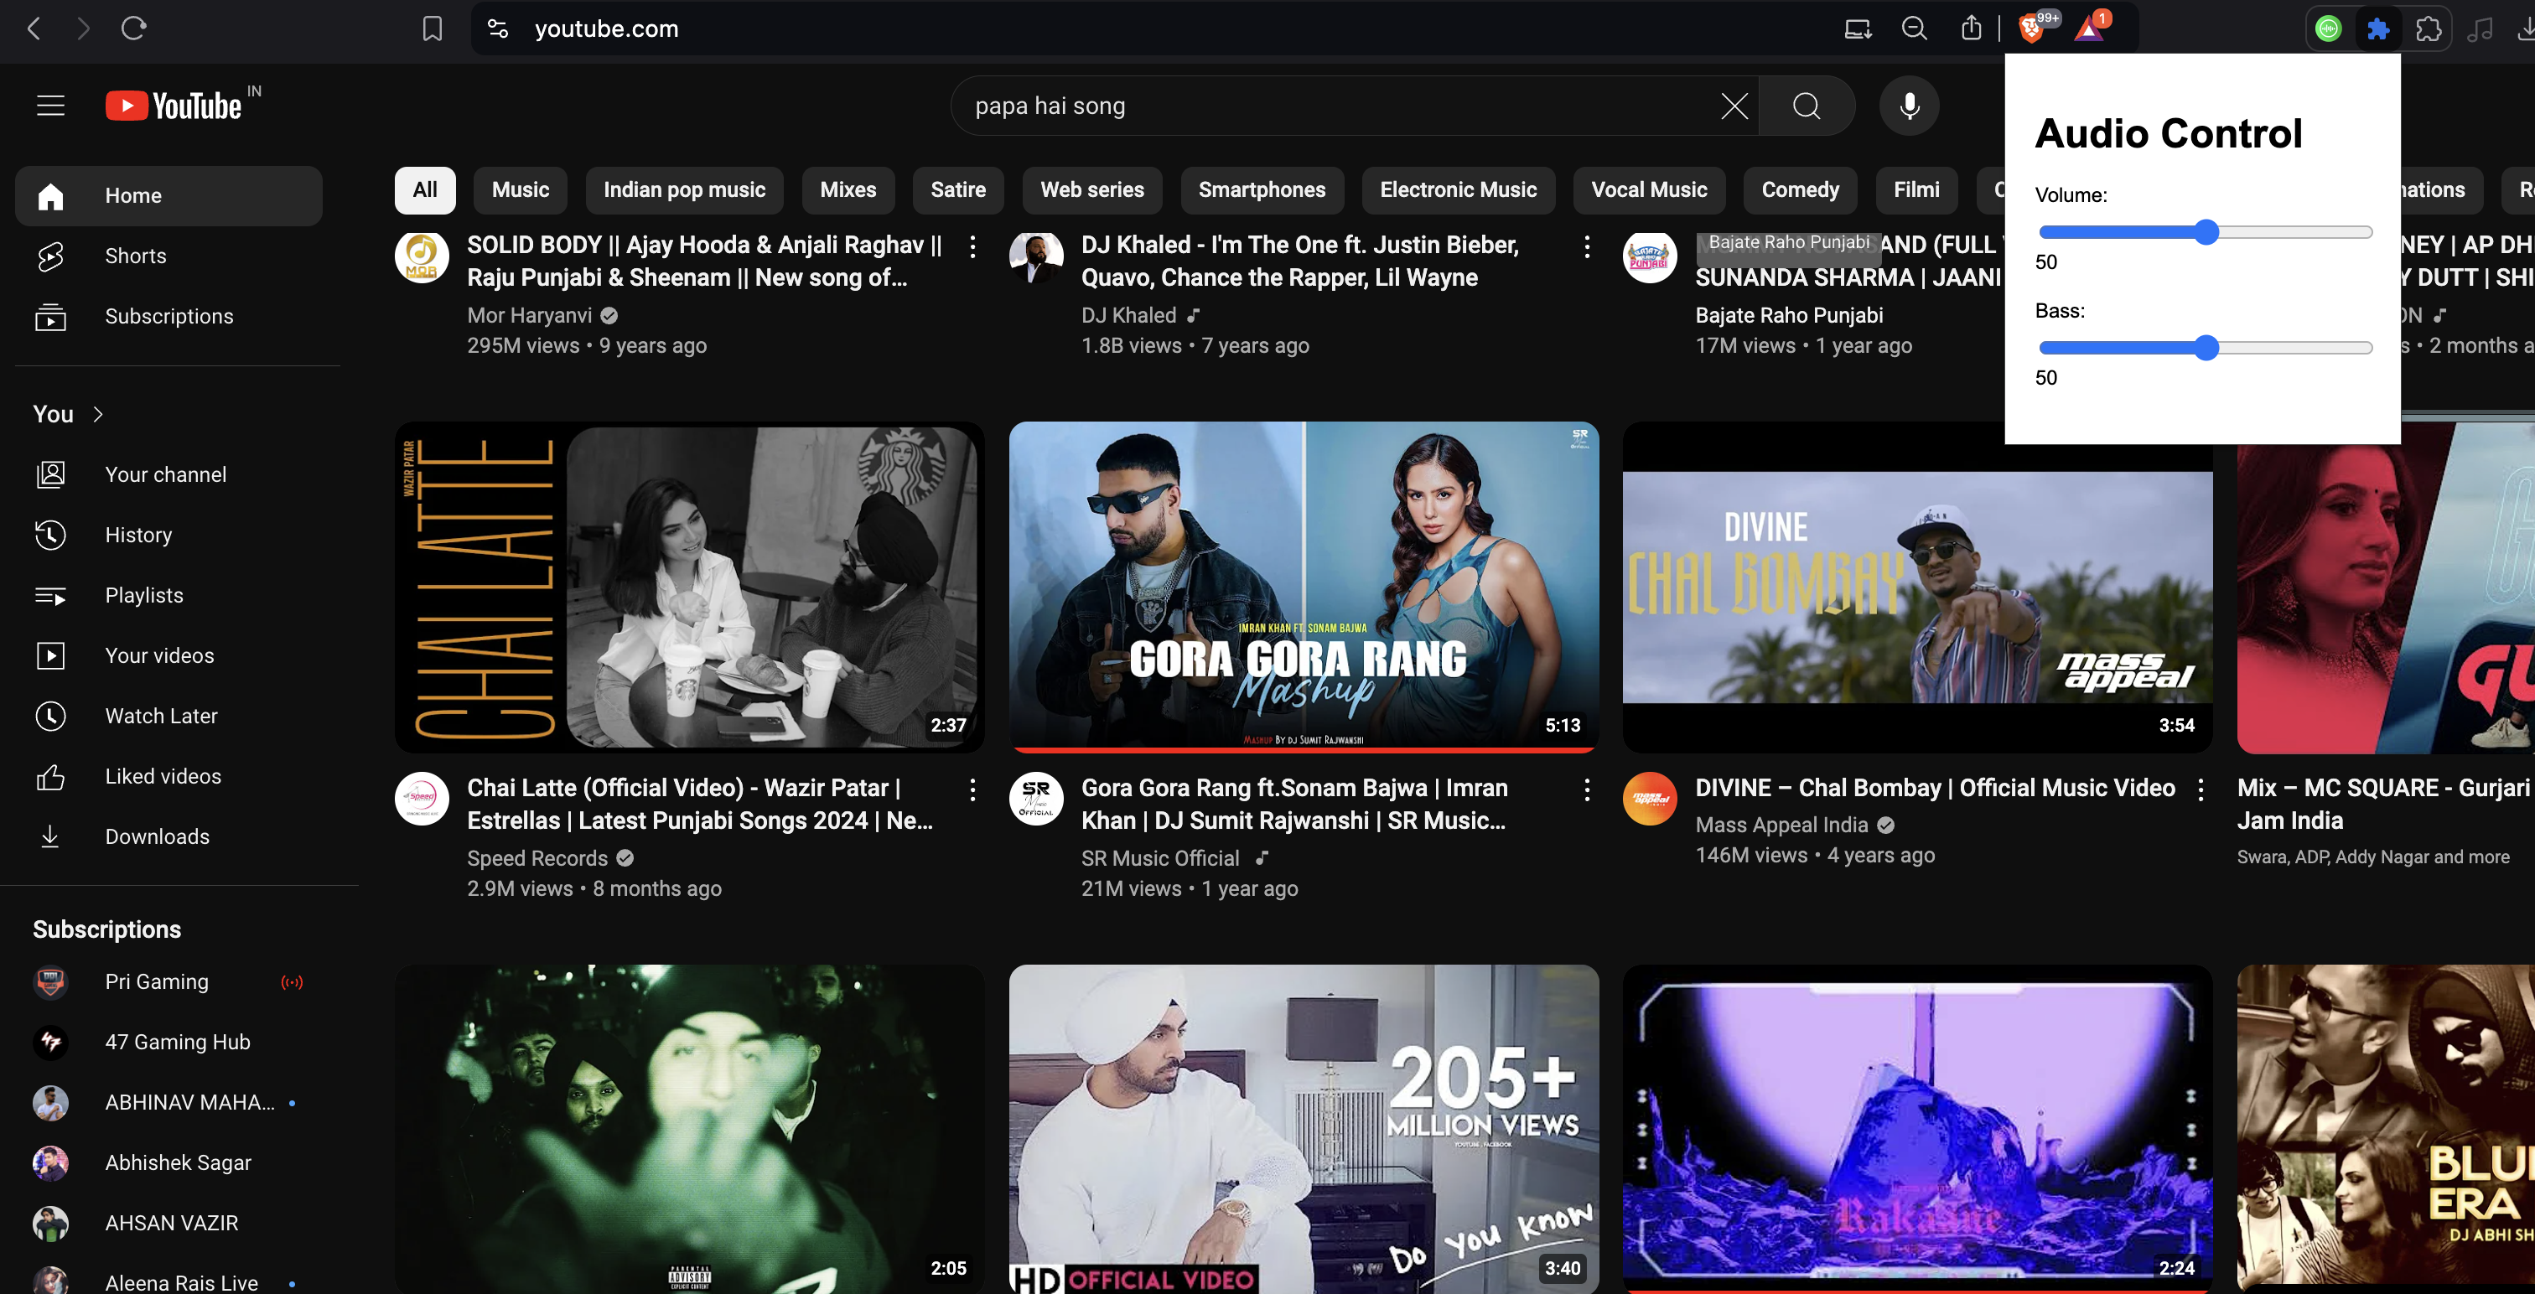Image resolution: width=2535 pixels, height=1294 pixels.
Task: Start voice search with the microphone
Action: pos(1909,106)
